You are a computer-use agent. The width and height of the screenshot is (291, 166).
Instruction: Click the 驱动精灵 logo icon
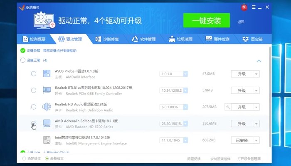click(22, 7)
